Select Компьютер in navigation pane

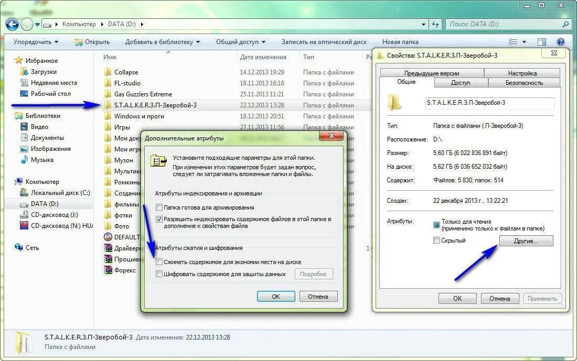click(x=42, y=182)
